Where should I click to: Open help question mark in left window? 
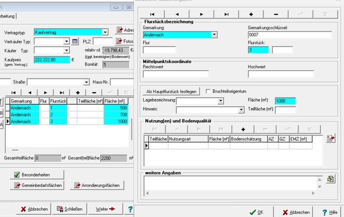click(x=130, y=209)
